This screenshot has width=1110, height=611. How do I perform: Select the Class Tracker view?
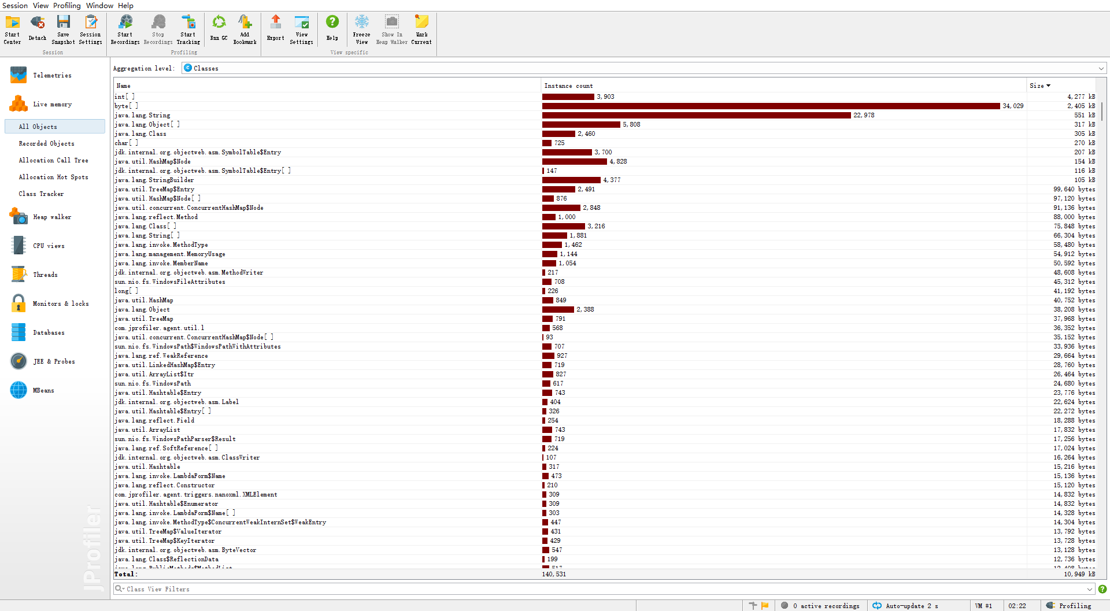point(55,194)
